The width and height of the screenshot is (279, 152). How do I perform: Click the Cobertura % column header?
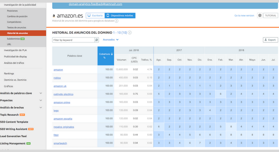click(x=106, y=56)
